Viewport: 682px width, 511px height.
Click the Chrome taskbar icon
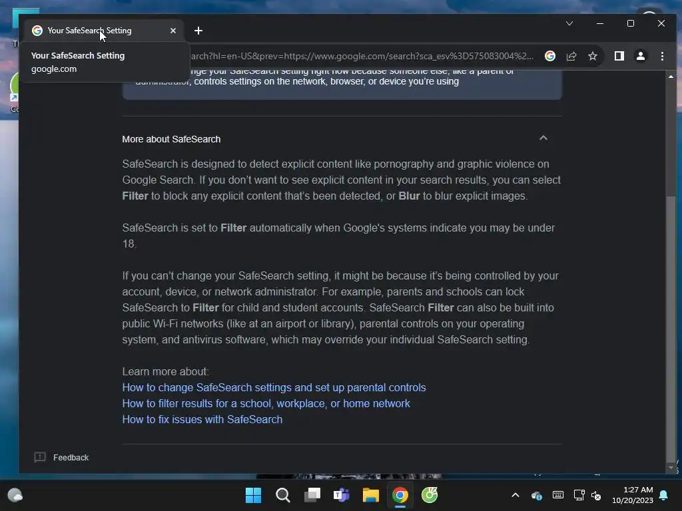click(400, 495)
